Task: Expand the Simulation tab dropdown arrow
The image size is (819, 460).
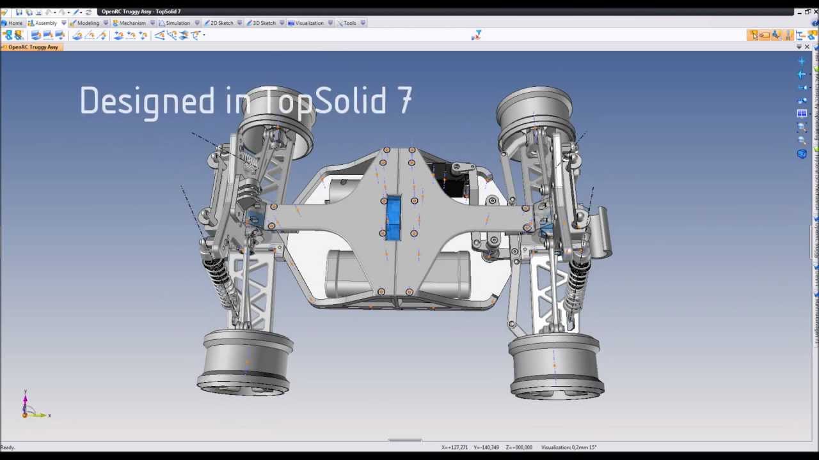Action: pyautogui.click(x=196, y=23)
